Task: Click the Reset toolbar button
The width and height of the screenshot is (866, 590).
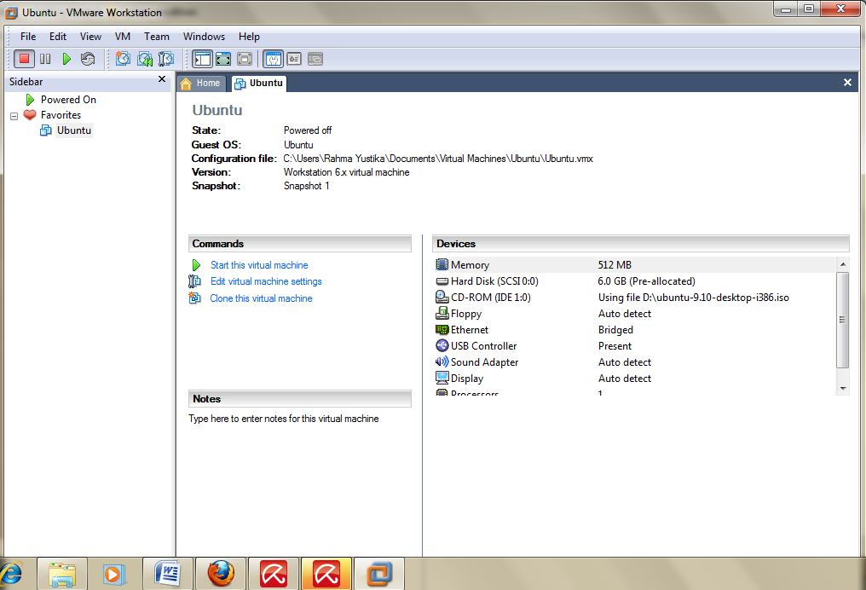Action: [87, 59]
